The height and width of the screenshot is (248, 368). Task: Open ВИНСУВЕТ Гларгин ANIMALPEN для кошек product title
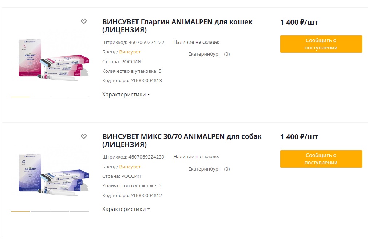point(177,26)
